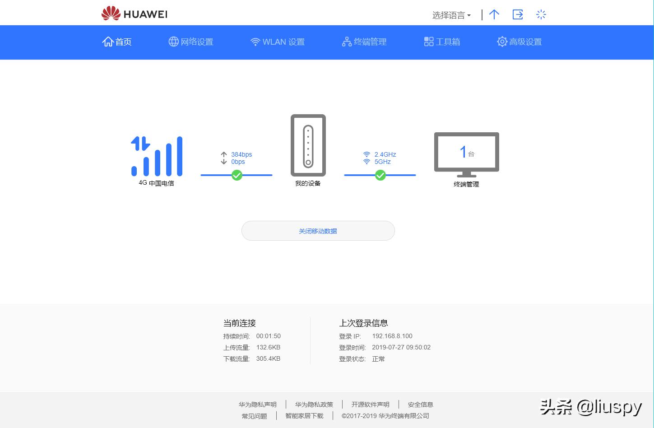This screenshot has width=654, height=428.
Task: Open the 常见问题 FAQ link
Action: 254,416
